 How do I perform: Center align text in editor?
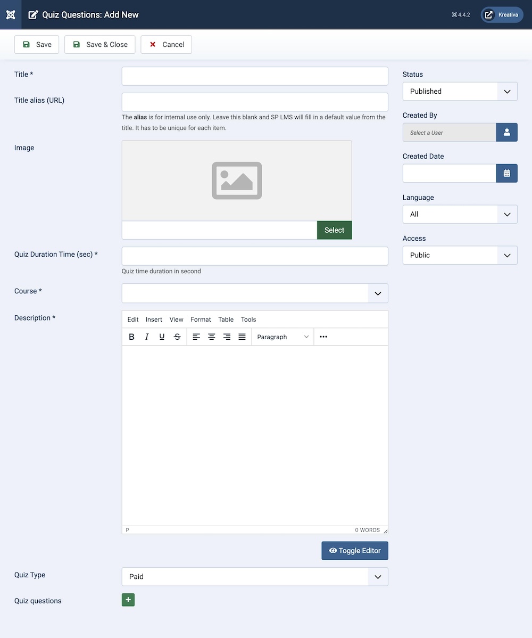pos(212,337)
